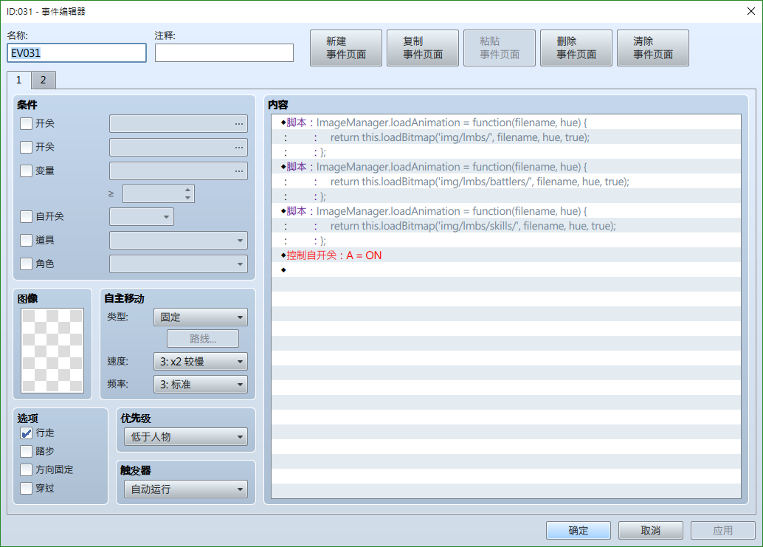
Task: Confirm with the 确定 button
Action: click(x=579, y=531)
